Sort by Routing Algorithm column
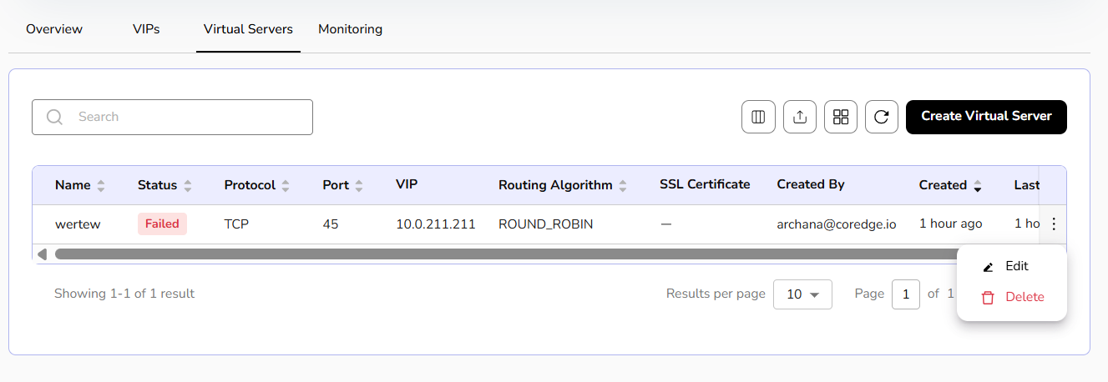 pos(623,186)
